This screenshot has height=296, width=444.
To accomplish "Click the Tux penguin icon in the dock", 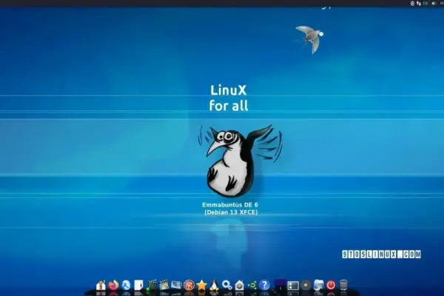I will tap(214, 285).
